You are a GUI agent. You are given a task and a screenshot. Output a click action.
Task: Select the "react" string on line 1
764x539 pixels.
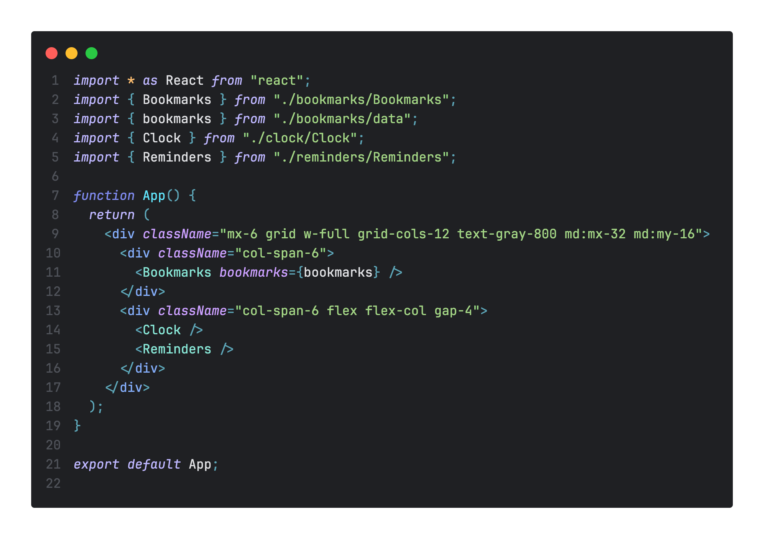[277, 80]
